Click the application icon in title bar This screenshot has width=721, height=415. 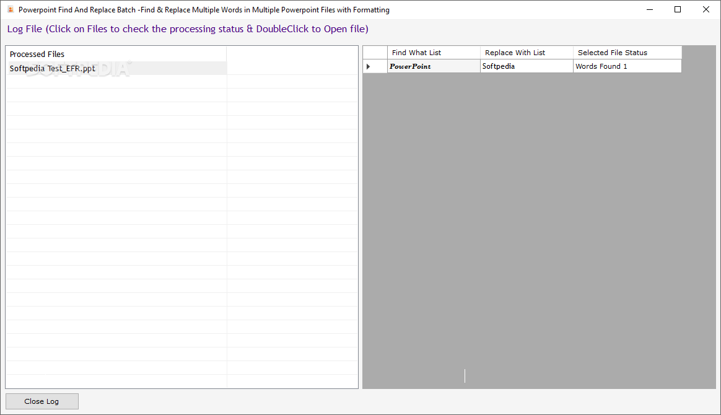pos(10,10)
